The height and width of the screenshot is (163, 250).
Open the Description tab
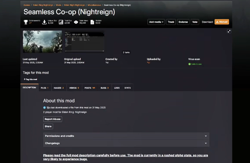coord(29,87)
